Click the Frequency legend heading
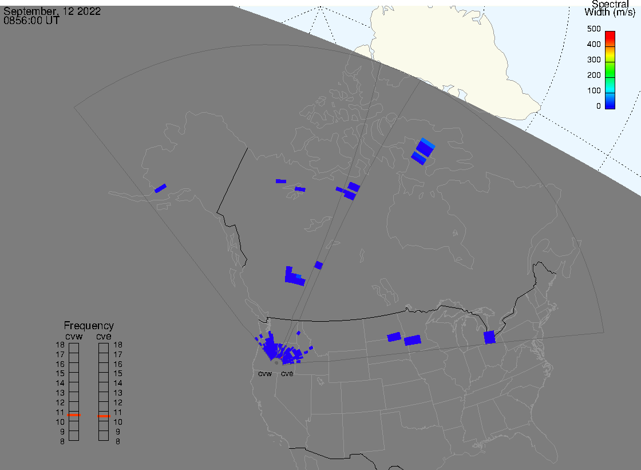This screenshot has width=641, height=470. tap(89, 326)
